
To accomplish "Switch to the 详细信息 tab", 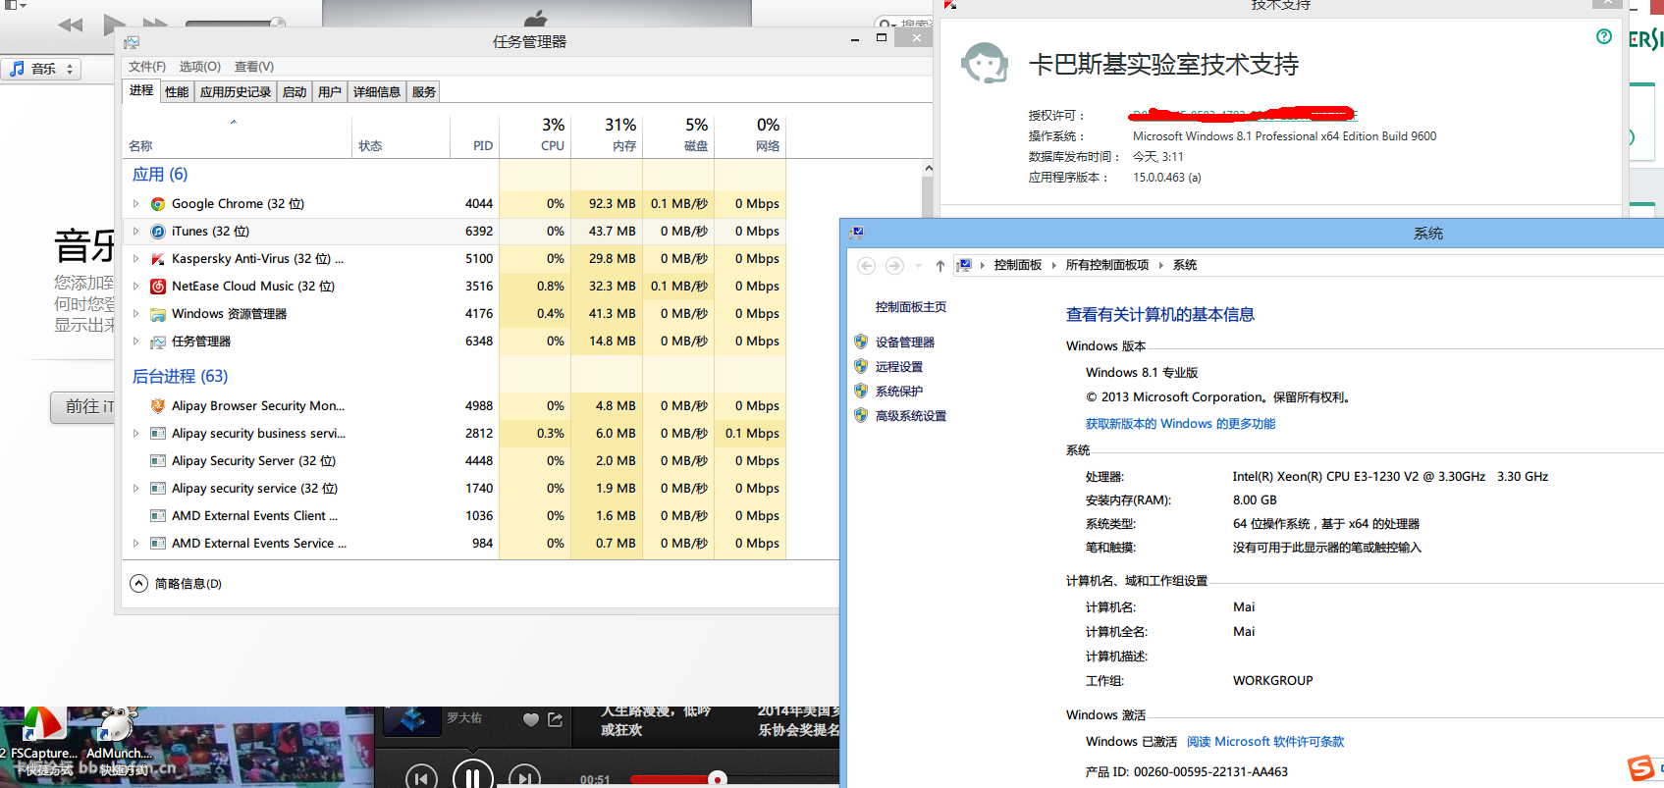I will 377,92.
